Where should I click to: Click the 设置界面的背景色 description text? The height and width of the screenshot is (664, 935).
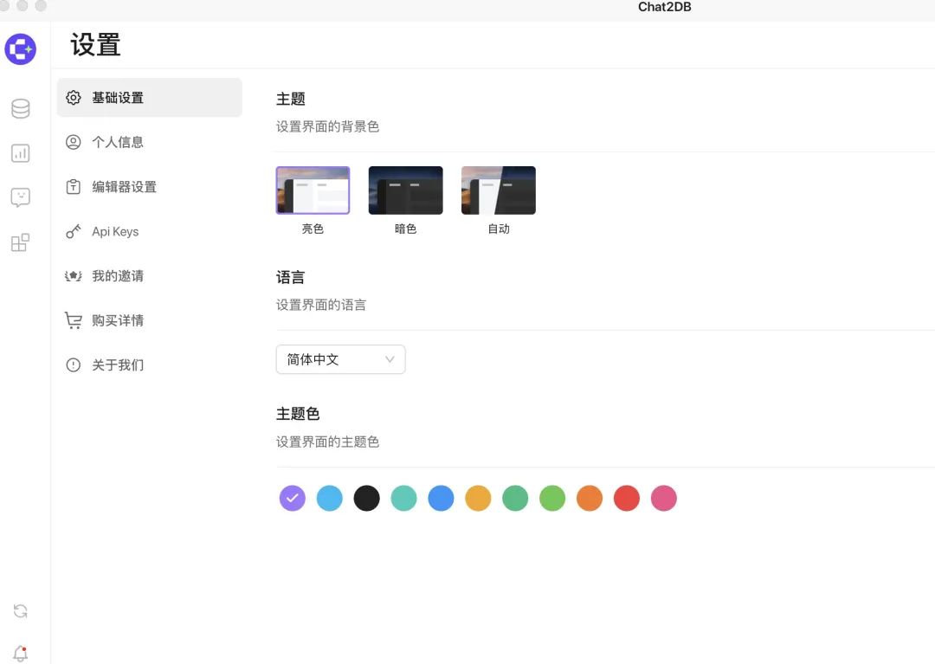click(x=327, y=126)
